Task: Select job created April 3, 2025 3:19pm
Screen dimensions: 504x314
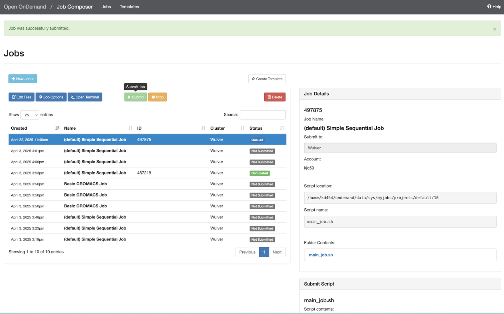Action: pyautogui.click(x=147, y=239)
